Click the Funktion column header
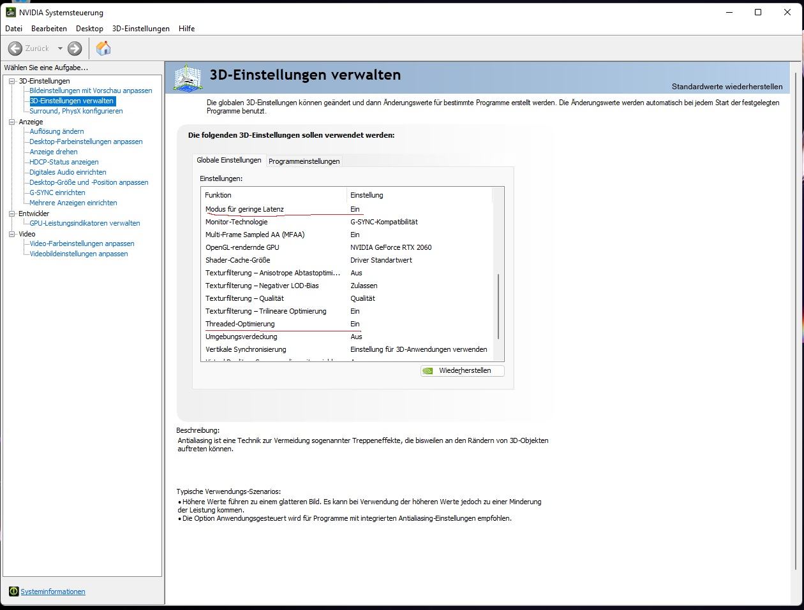The height and width of the screenshot is (610, 804). tap(274, 195)
